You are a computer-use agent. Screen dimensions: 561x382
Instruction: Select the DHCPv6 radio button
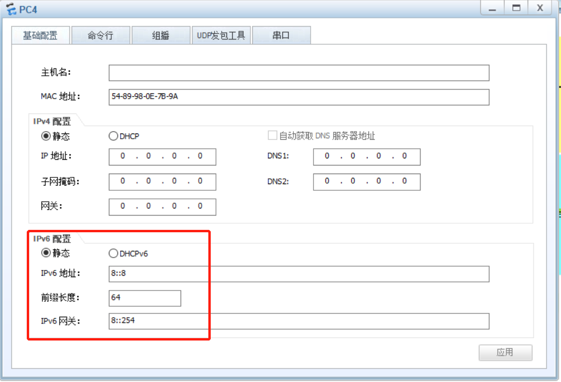[x=113, y=254]
